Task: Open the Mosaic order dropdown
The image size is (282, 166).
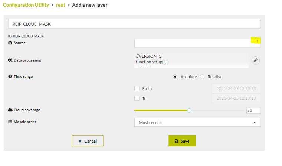Action: [197, 122]
